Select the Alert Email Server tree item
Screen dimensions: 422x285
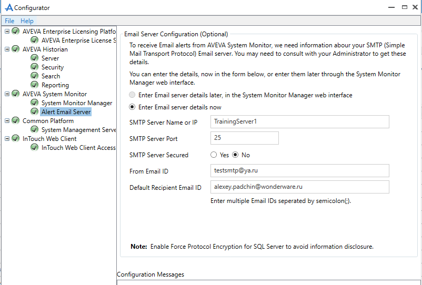[66, 112]
